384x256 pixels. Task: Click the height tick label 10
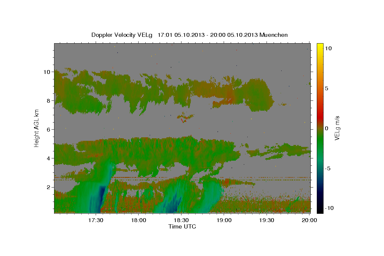pos(47,72)
